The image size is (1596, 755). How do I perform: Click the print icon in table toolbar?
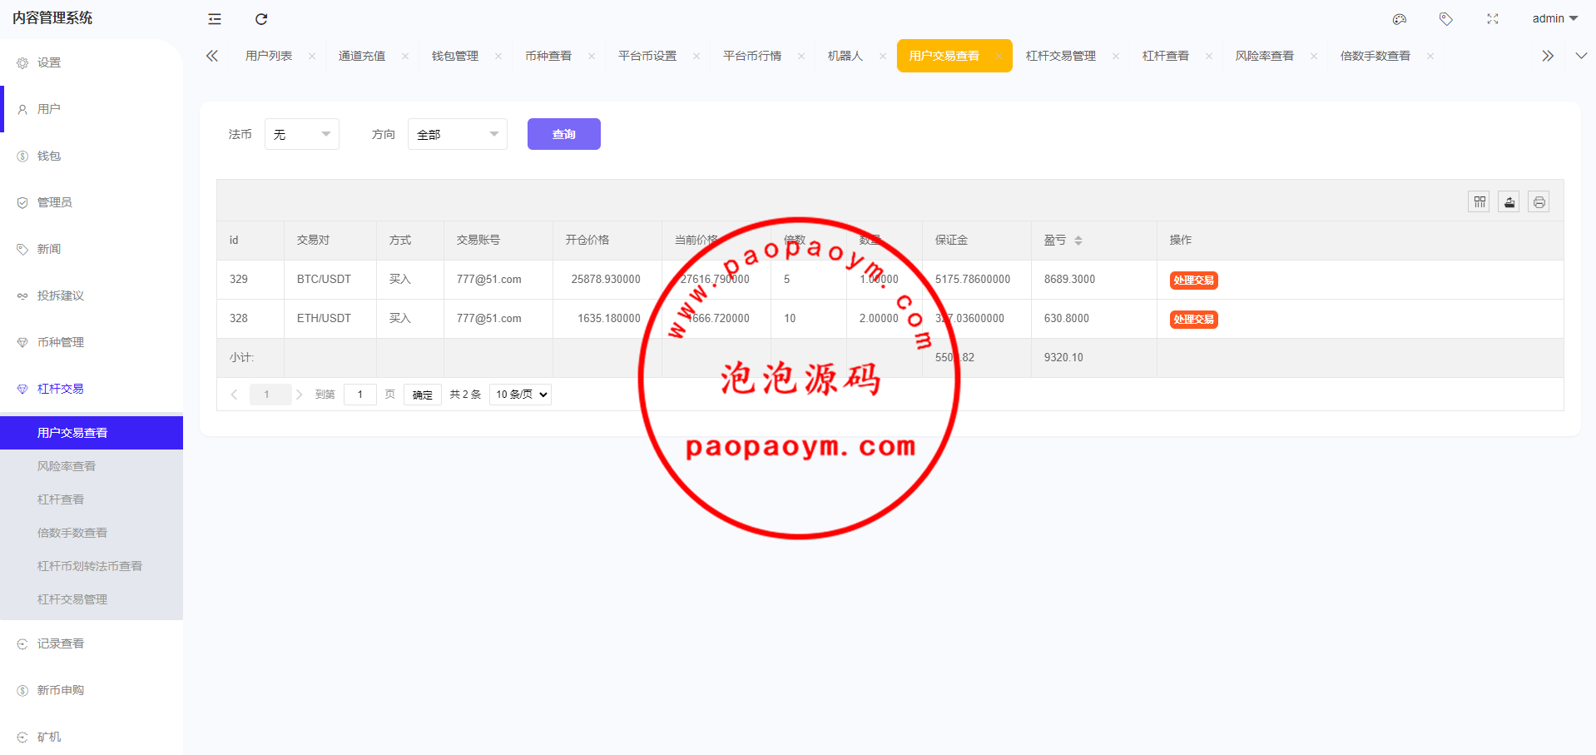tap(1539, 201)
